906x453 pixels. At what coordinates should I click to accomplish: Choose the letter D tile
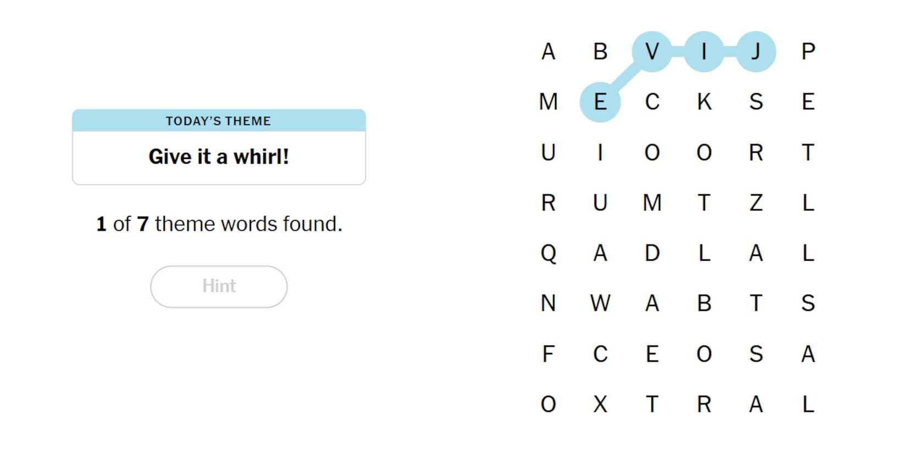click(x=652, y=254)
